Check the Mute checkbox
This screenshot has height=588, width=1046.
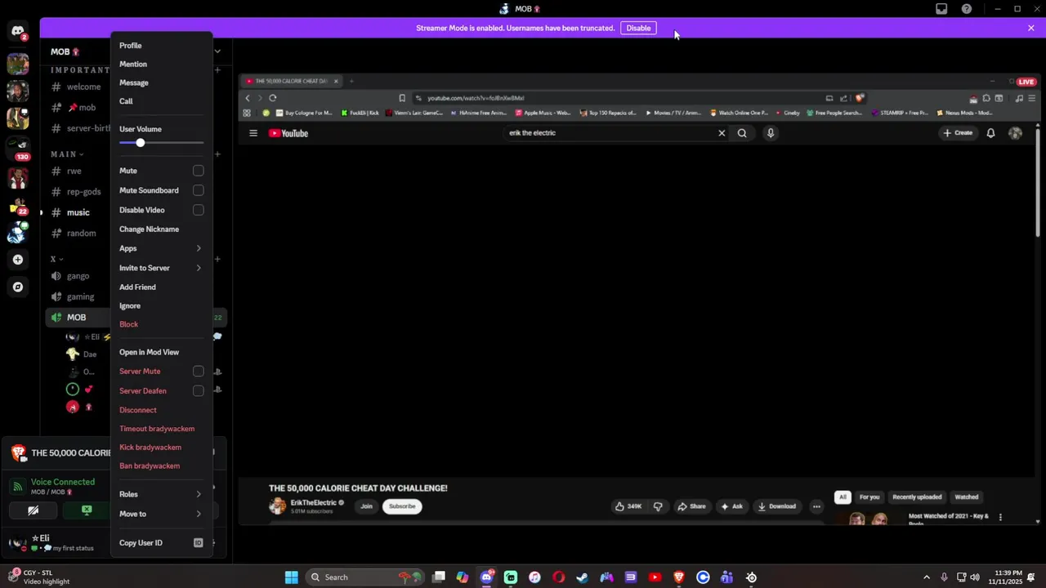pos(198,171)
